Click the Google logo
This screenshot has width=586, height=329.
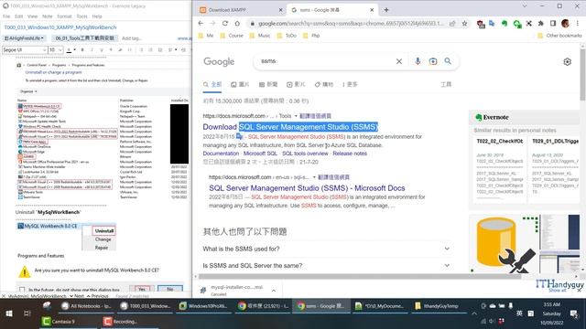click(x=219, y=61)
